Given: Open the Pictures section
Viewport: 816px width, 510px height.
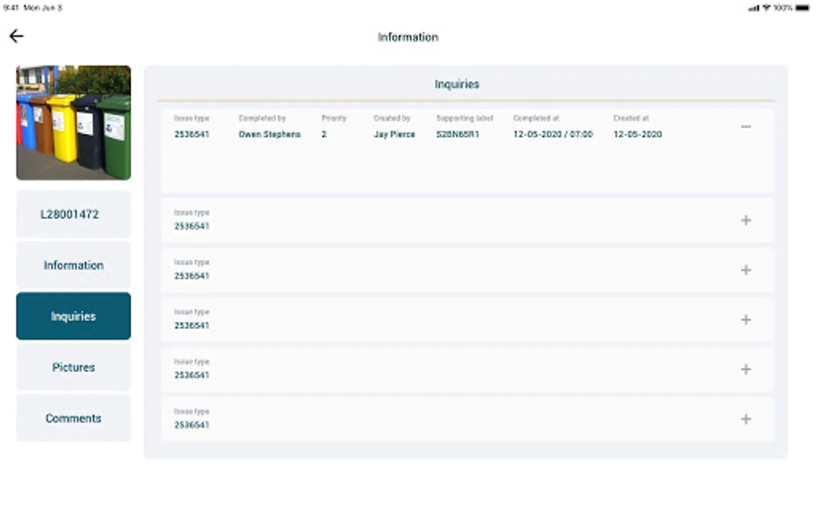Looking at the screenshot, I should click(73, 367).
